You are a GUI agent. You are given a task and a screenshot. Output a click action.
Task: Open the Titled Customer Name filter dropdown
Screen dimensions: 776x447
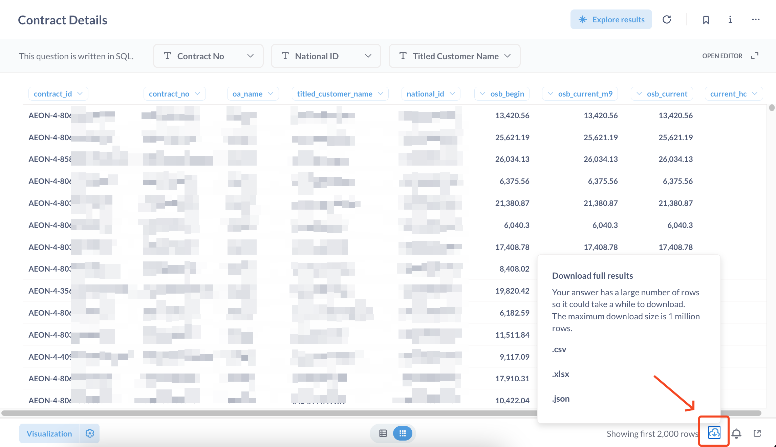click(x=454, y=56)
